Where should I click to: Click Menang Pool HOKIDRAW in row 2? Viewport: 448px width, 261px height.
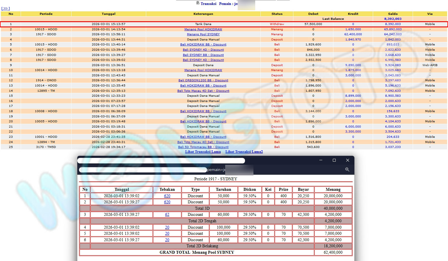click(203, 29)
